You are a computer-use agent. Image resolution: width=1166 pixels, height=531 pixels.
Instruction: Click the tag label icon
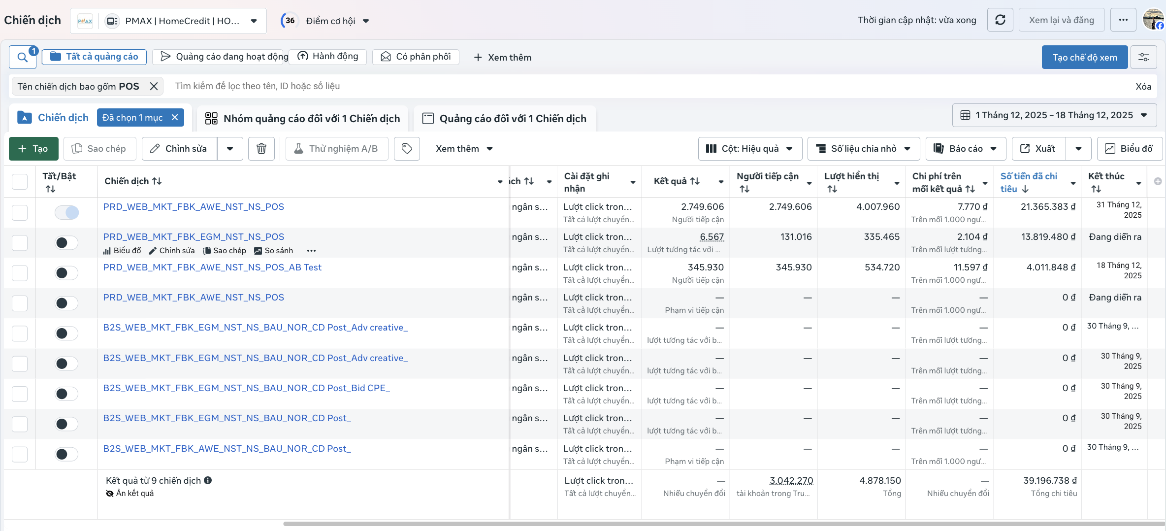(407, 149)
